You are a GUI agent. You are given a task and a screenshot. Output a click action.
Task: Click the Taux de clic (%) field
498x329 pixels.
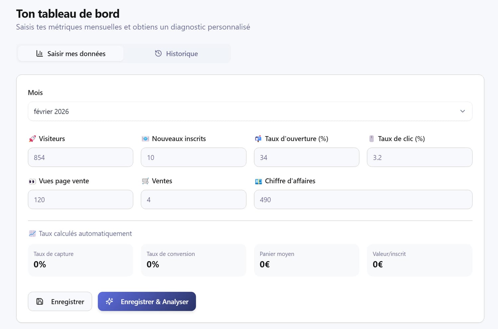pos(419,157)
